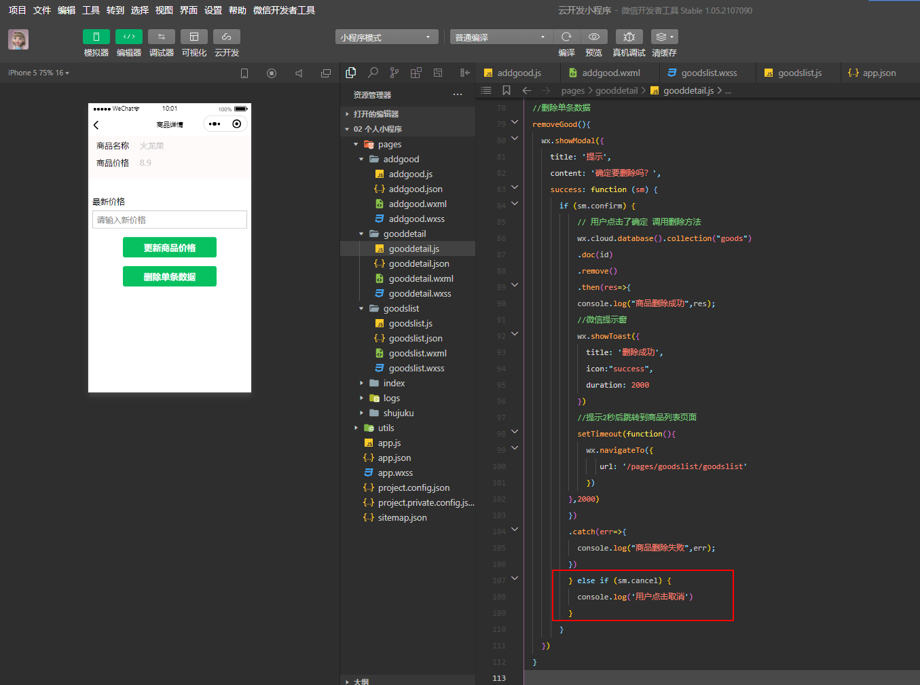Screen dimensions: 920x685
Task: Open the explorer files icon
Action: [351, 73]
